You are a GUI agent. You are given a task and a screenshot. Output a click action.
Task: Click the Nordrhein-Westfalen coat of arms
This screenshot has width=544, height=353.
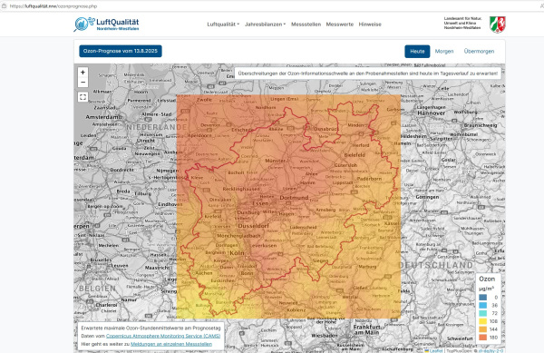point(497,25)
